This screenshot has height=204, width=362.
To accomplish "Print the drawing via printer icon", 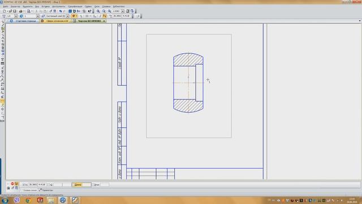I will (x=21, y=11).
